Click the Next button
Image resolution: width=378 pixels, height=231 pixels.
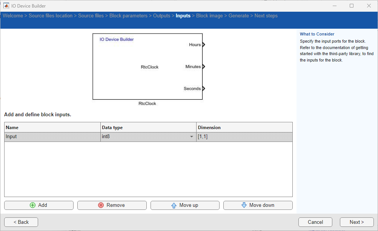click(x=356, y=222)
